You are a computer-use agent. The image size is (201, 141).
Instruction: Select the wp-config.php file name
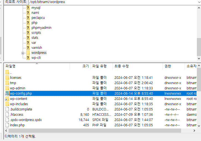[x=21, y=94]
